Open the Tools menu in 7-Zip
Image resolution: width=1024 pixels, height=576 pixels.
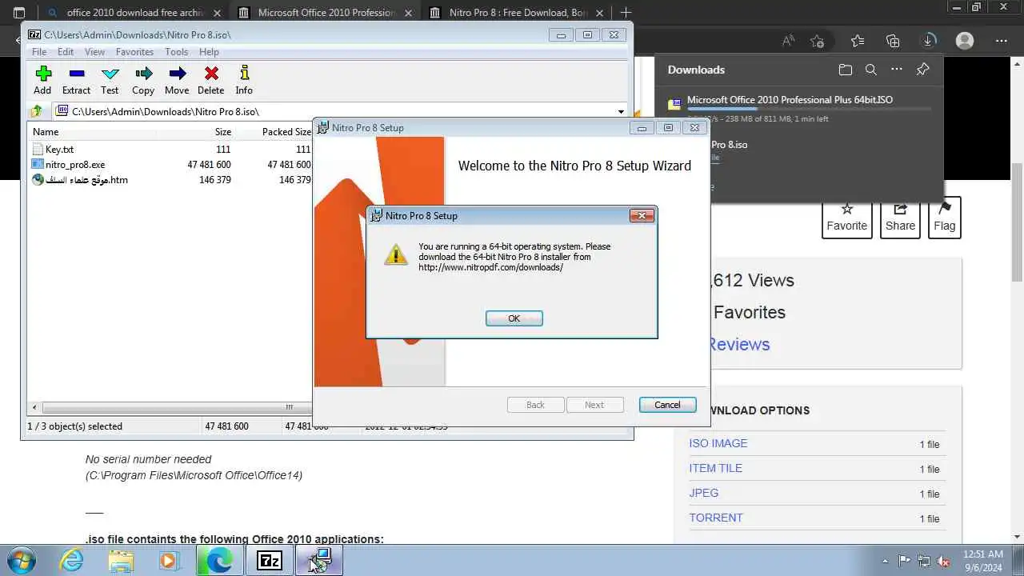pyautogui.click(x=176, y=52)
